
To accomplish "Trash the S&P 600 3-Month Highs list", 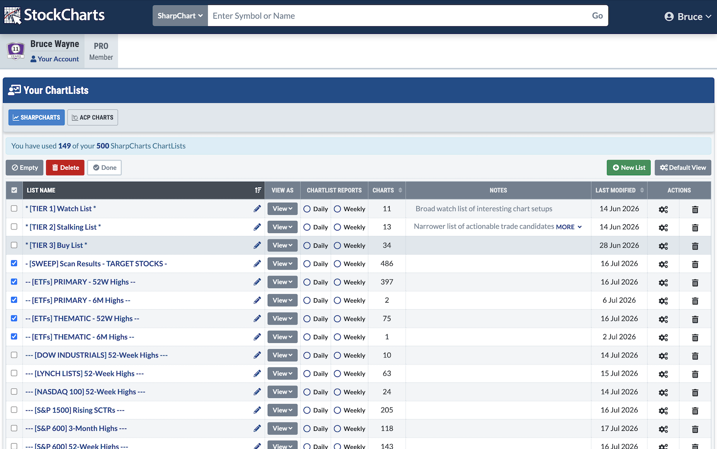I will click(695, 429).
